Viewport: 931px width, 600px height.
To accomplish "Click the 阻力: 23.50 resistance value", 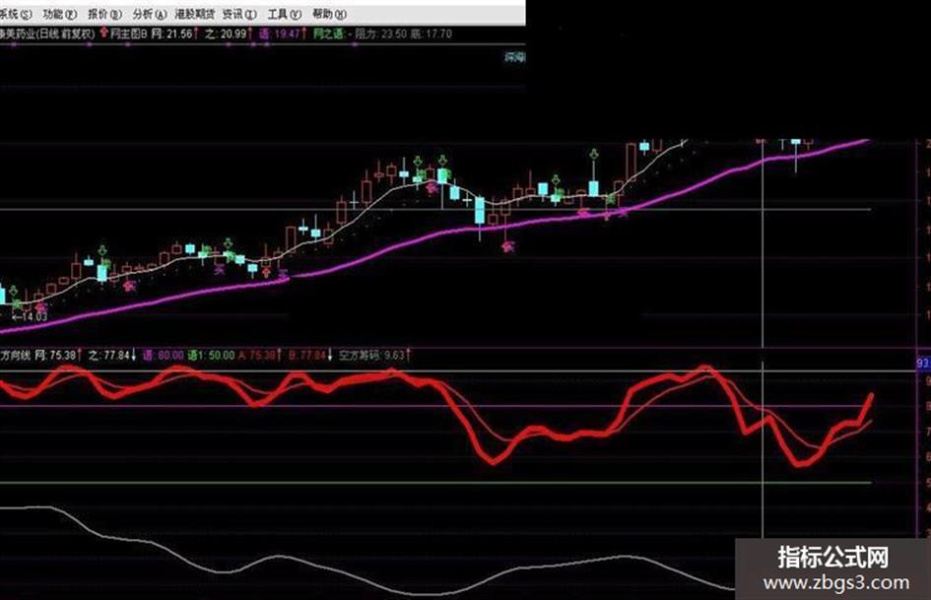I will click(x=380, y=33).
